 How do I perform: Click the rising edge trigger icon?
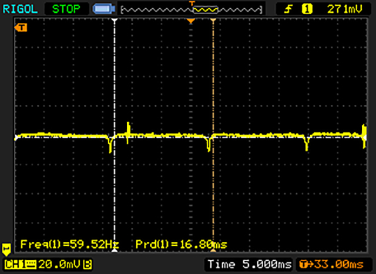[x=288, y=9]
